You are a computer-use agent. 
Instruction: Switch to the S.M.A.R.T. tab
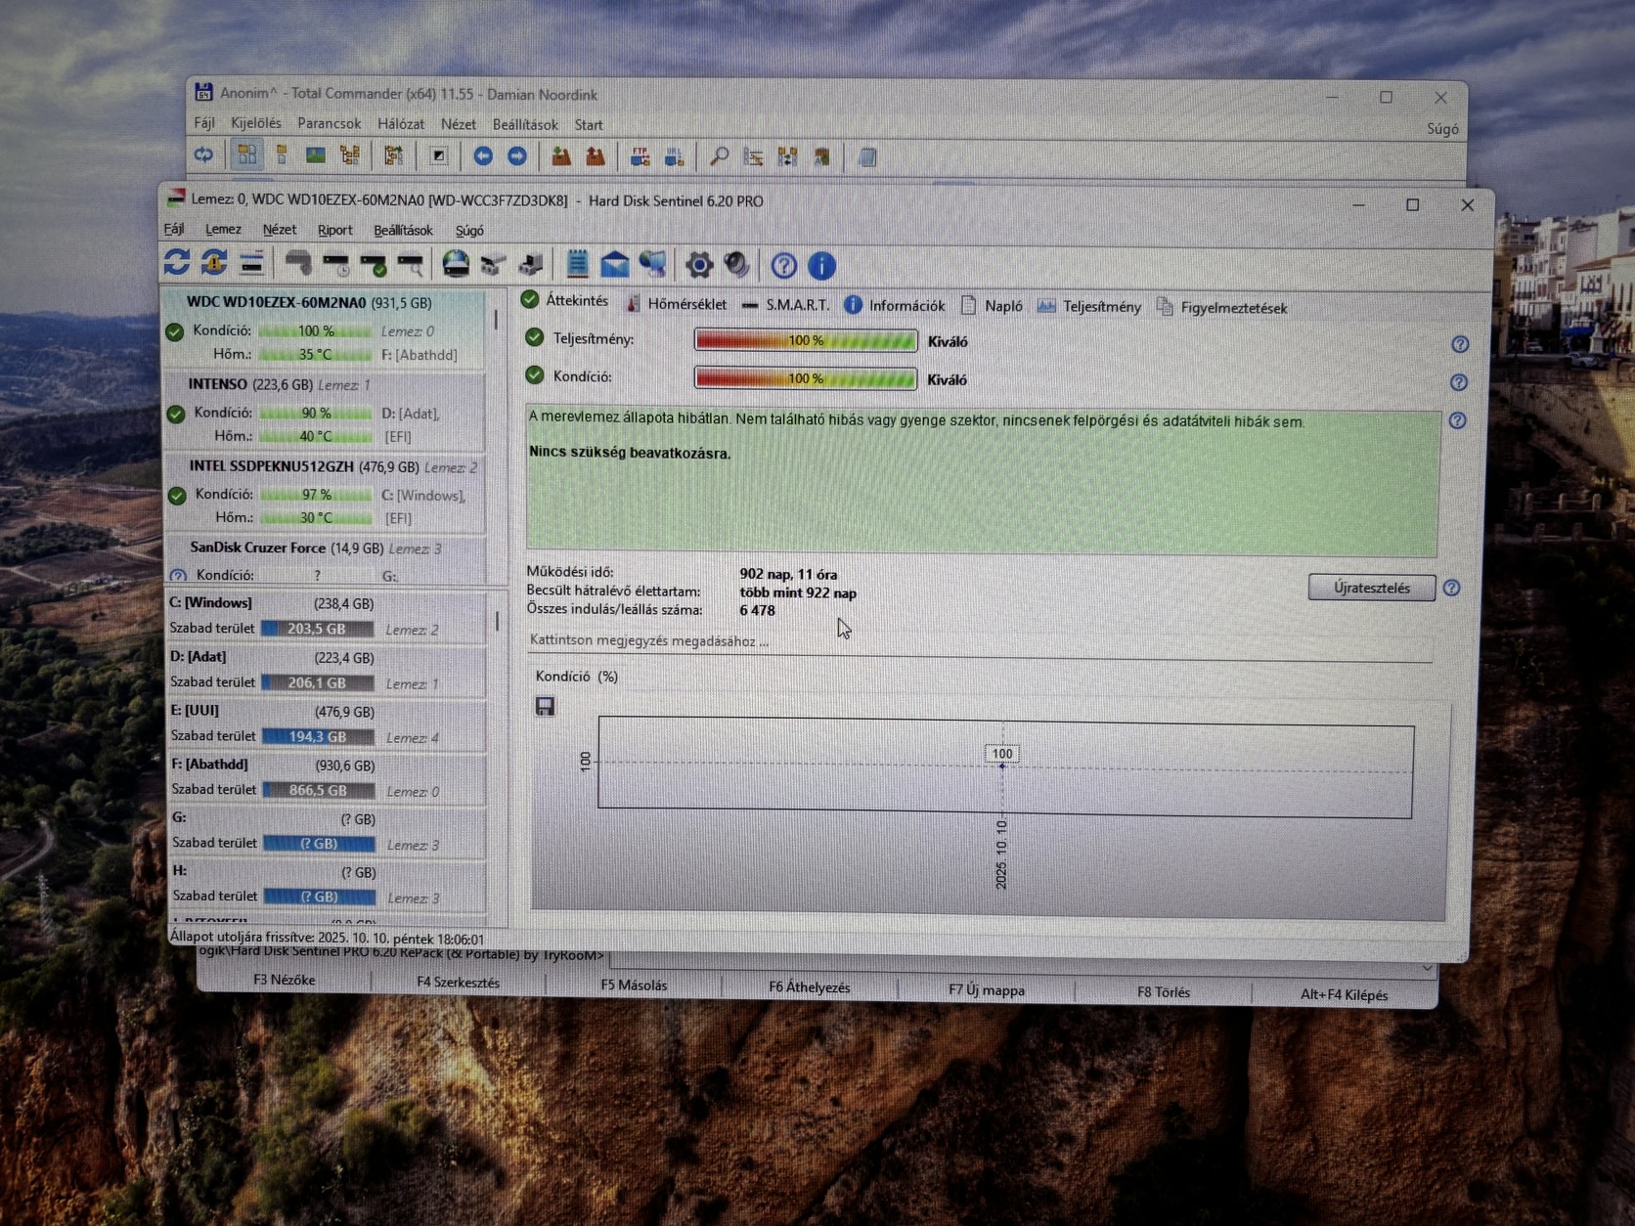tap(785, 305)
